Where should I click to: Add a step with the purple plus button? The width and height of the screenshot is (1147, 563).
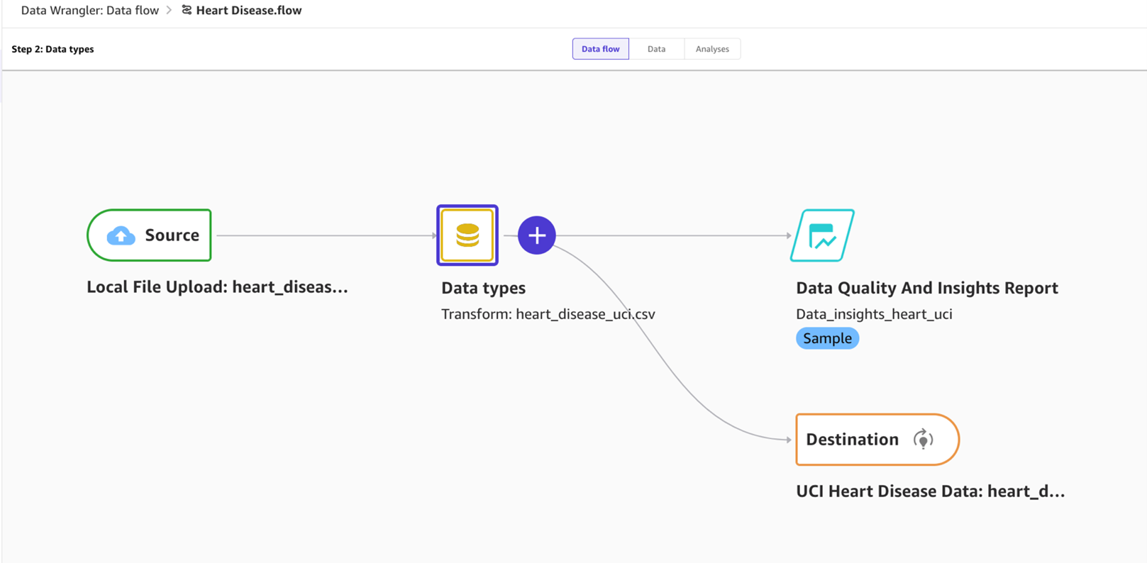tap(537, 235)
